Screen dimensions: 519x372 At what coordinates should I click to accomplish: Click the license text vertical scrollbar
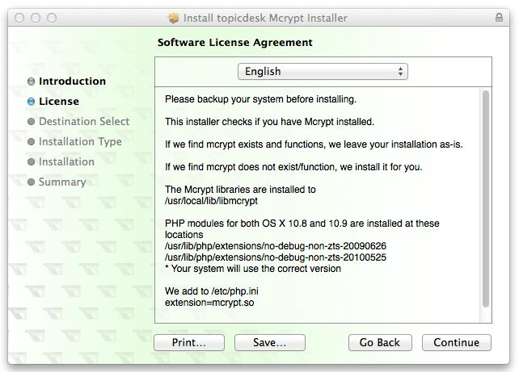point(486,199)
